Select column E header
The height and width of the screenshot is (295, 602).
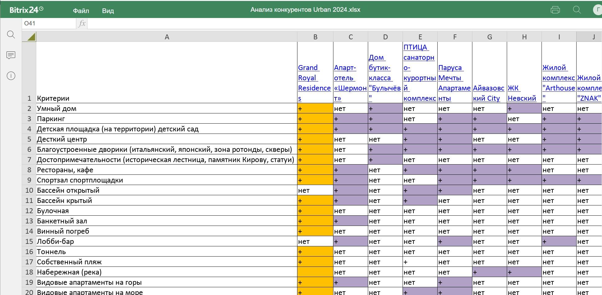[x=420, y=37]
